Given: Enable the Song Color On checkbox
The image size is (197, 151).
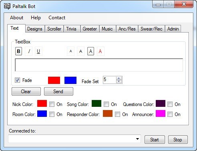Looking at the screenshot, I should (106, 104).
